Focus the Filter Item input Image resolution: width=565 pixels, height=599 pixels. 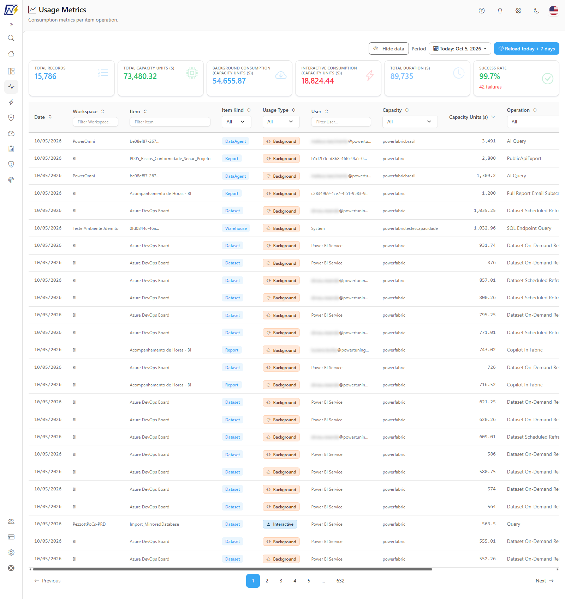click(x=170, y=122)
